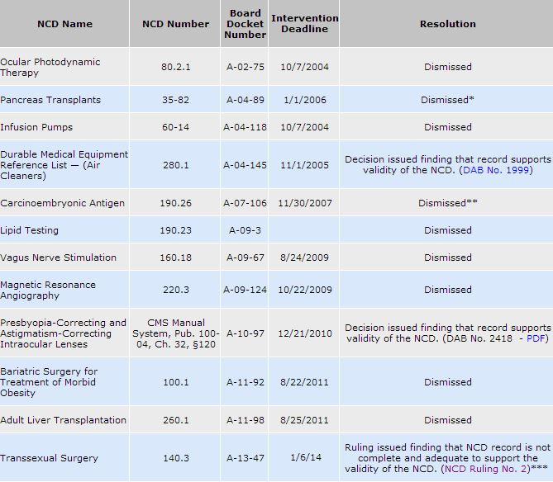Click docket number A-10-97
The image size is (553, 482).
point(246,333)
